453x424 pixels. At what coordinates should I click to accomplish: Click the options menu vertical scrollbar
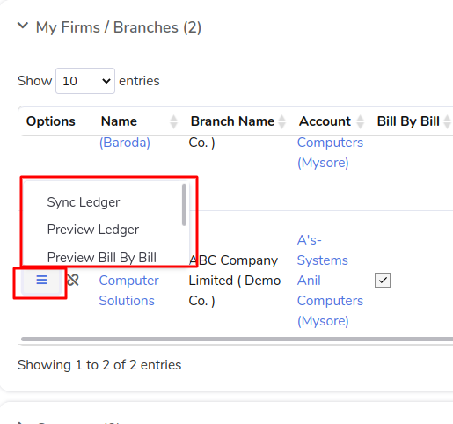[184, 205]
